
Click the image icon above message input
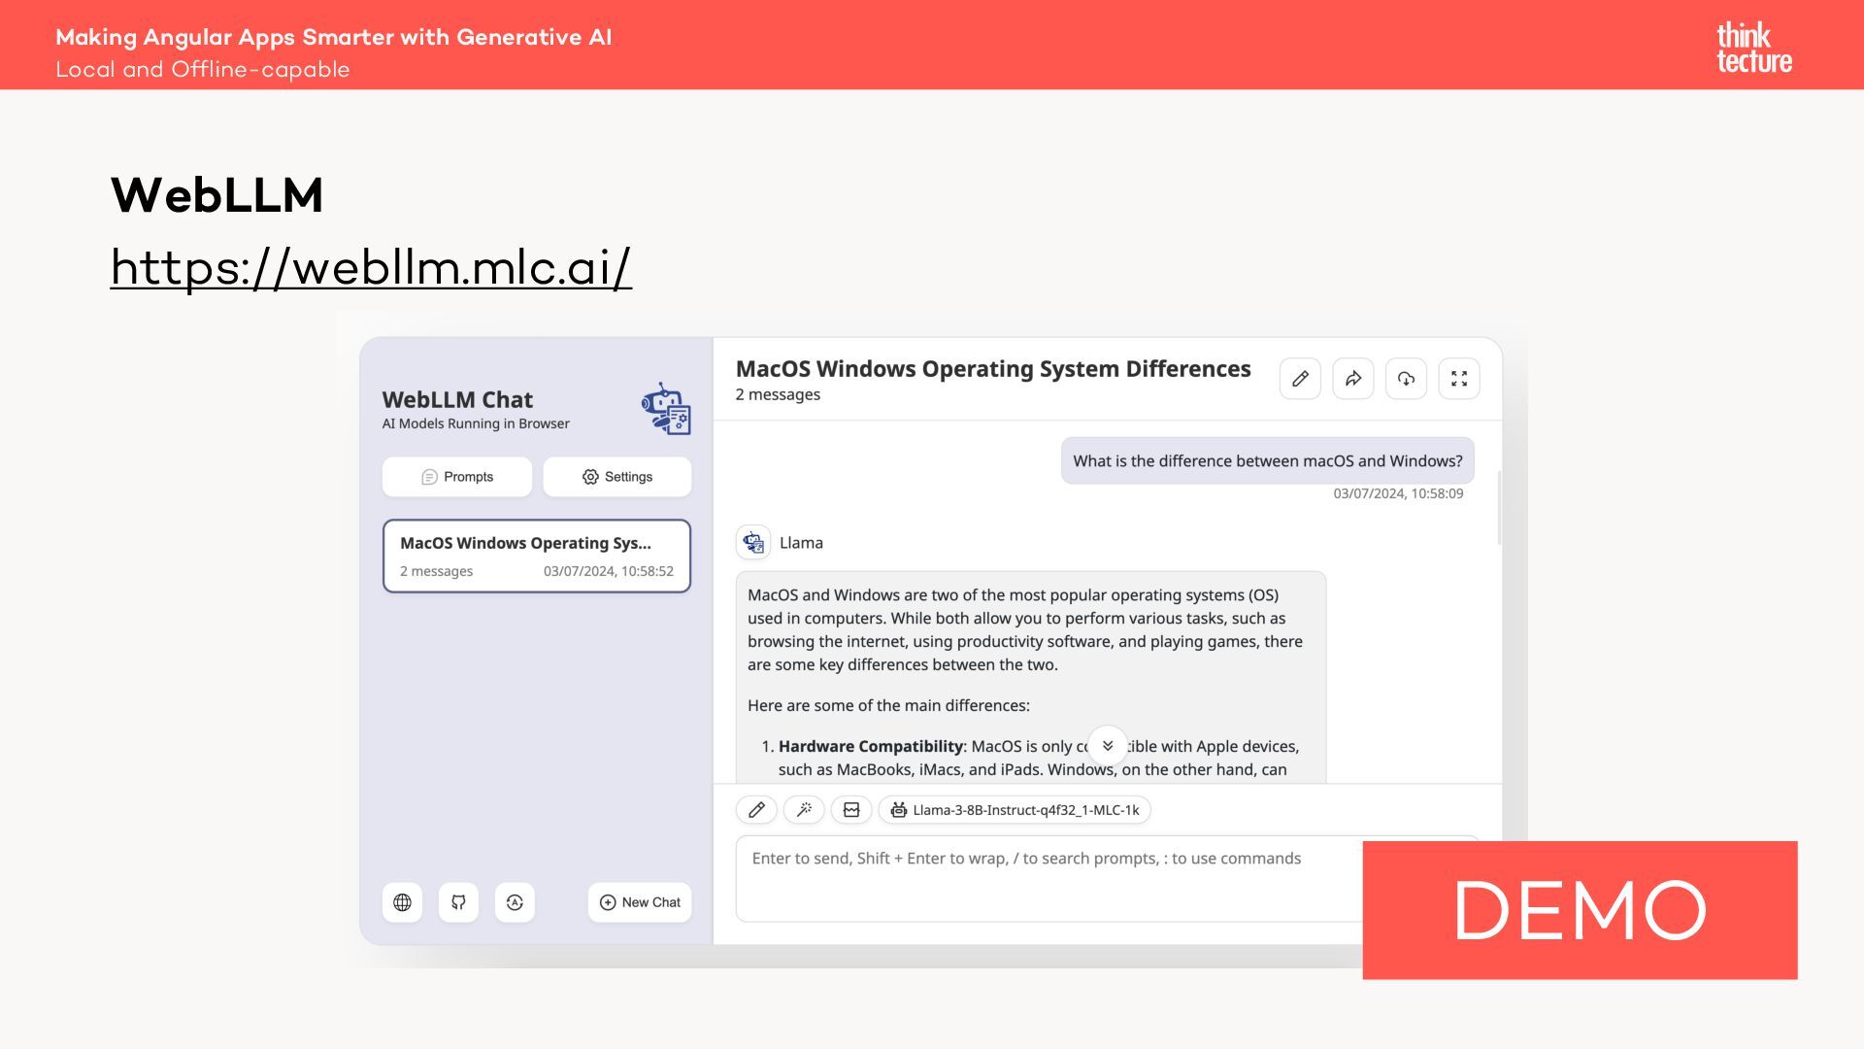tap(851, 810)
